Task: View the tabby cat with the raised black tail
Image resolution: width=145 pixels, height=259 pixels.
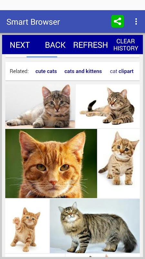Action: click(x=108, y=106)
